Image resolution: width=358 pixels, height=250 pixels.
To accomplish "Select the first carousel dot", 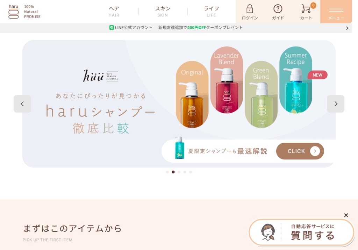I will pos(167,172).
